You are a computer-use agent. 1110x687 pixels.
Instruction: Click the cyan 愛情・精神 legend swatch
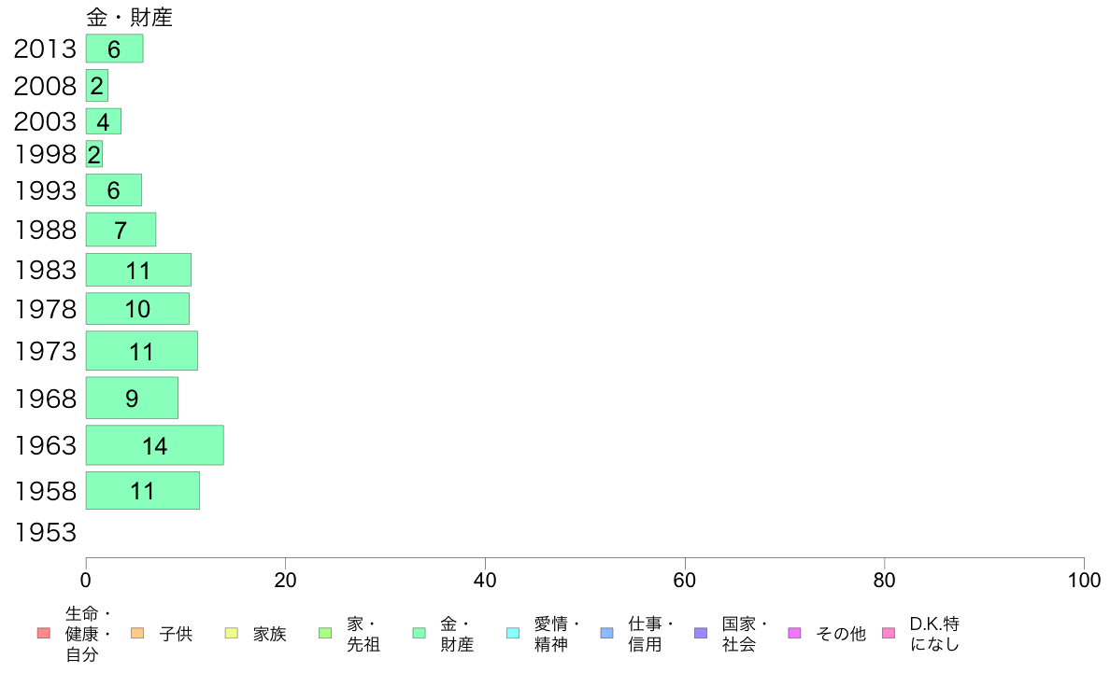(513, 633)
